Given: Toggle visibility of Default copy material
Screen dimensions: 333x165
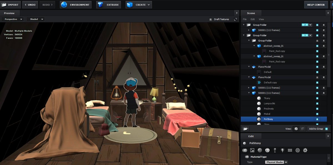Looking at the screenshot, I should 317,82.
